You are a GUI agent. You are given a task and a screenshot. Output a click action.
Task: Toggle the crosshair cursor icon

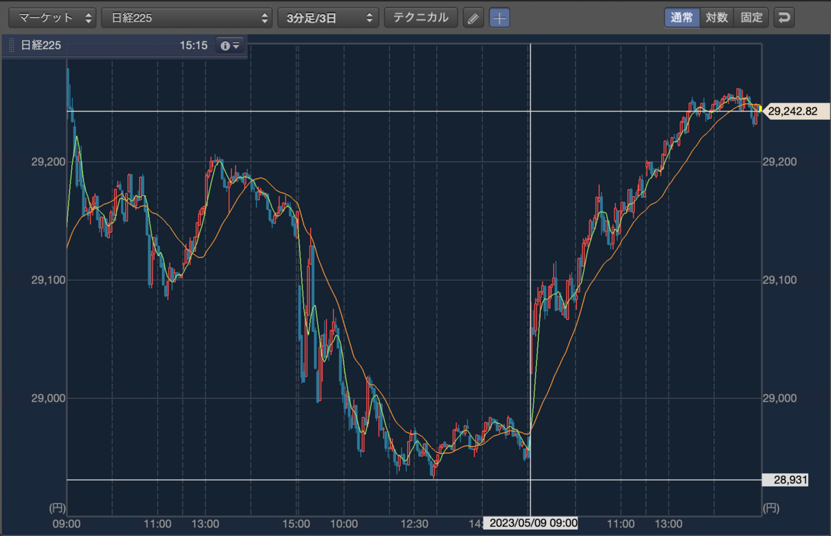click(x=499, y=18)
